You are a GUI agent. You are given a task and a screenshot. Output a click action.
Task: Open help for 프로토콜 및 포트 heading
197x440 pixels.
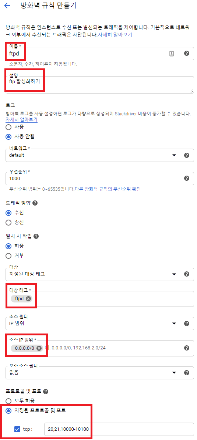click(x=46, y=392)
